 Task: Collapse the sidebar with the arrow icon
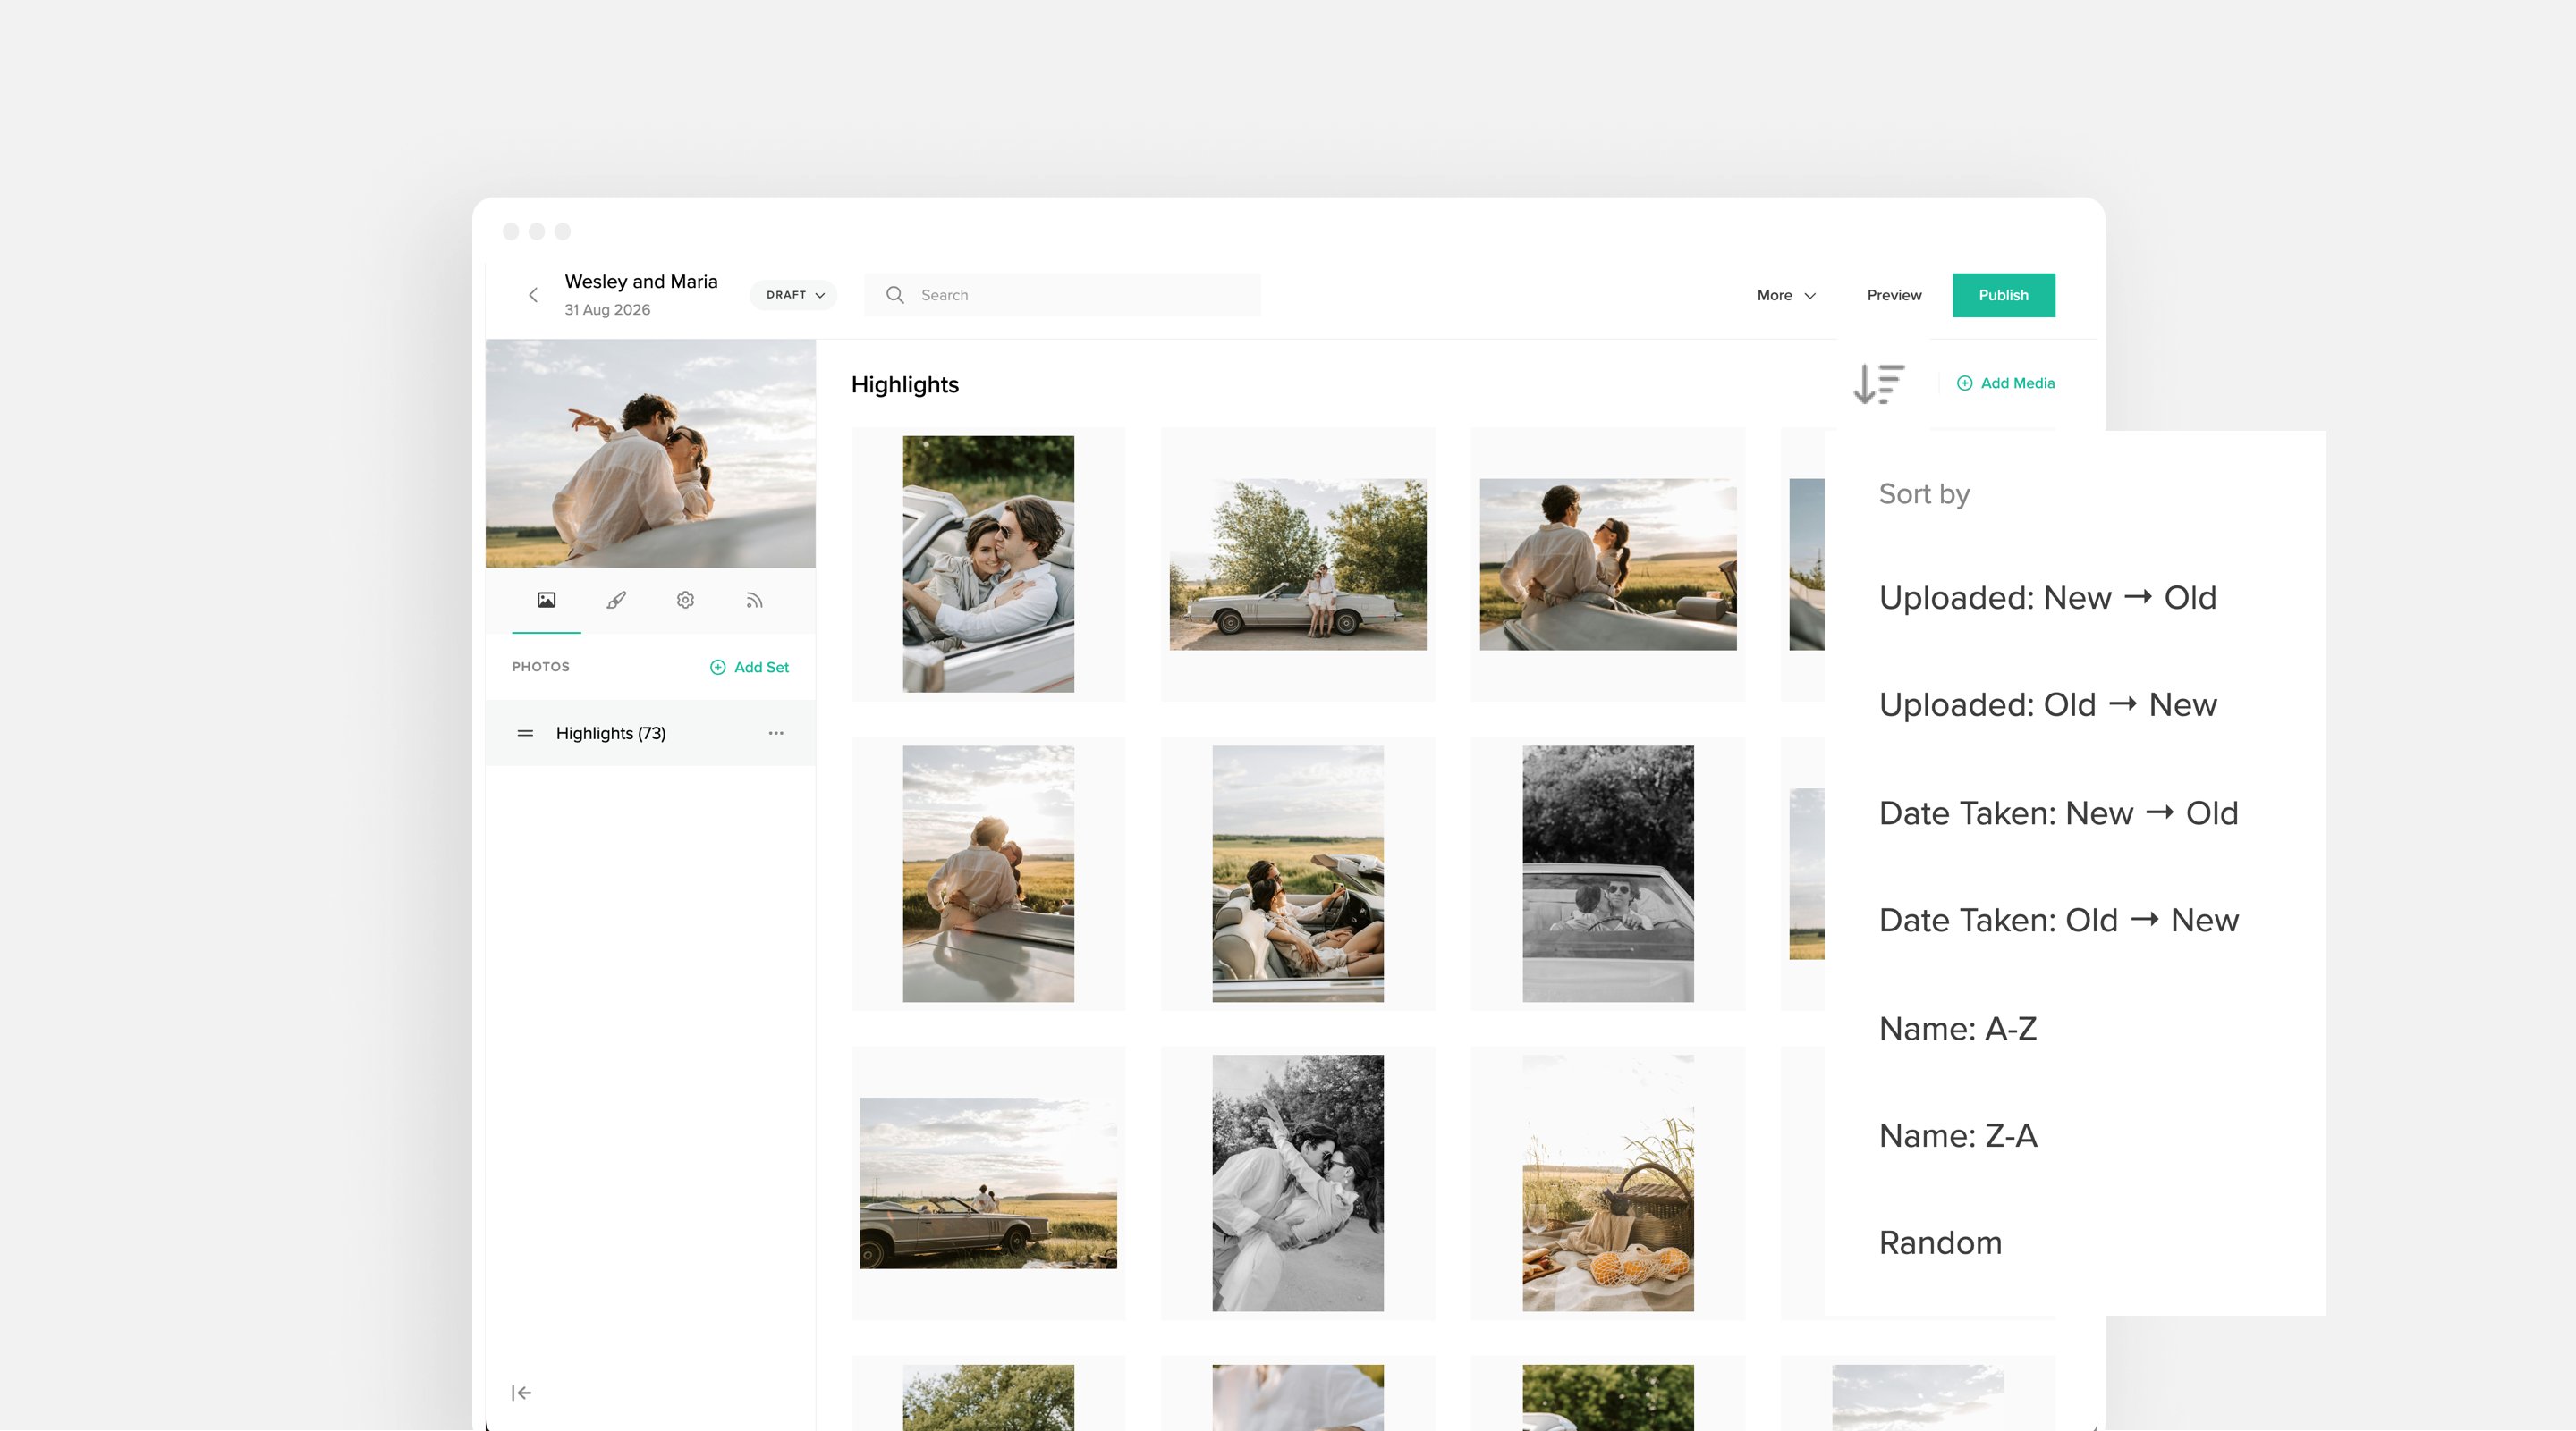point(521,1392)
